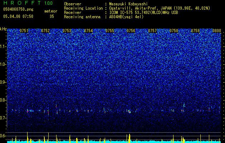Viewport: 225px width, 143px height.
Task: Select the filename 0504060750.png
Action: click(18, 10)
